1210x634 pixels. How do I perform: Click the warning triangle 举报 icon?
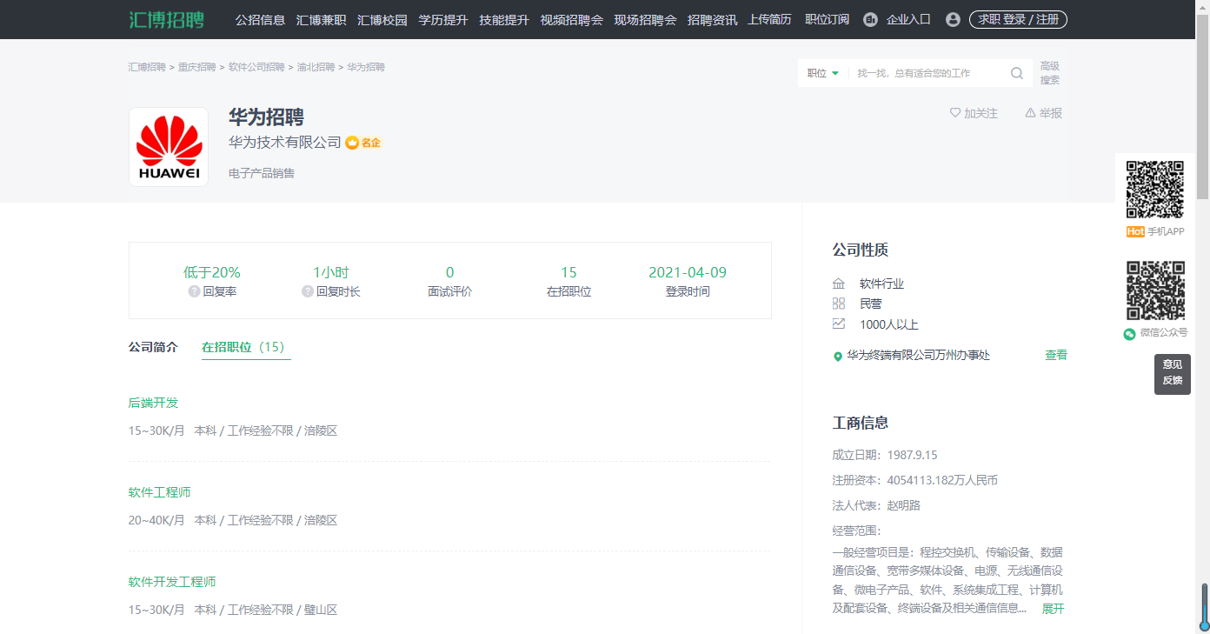[1030, 113]
